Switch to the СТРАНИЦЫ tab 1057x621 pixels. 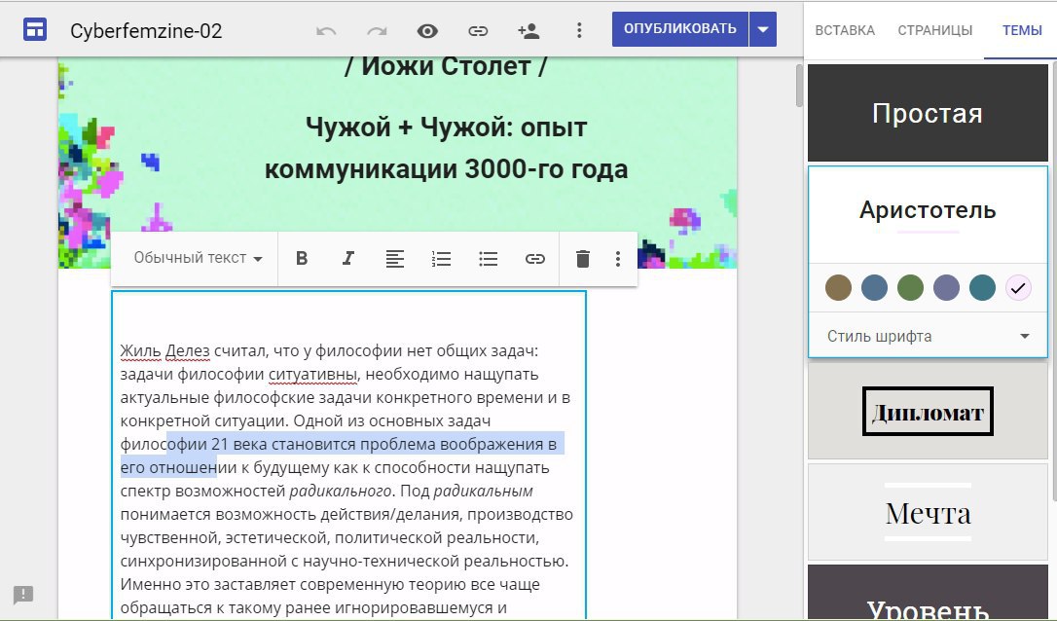point(935,30)
